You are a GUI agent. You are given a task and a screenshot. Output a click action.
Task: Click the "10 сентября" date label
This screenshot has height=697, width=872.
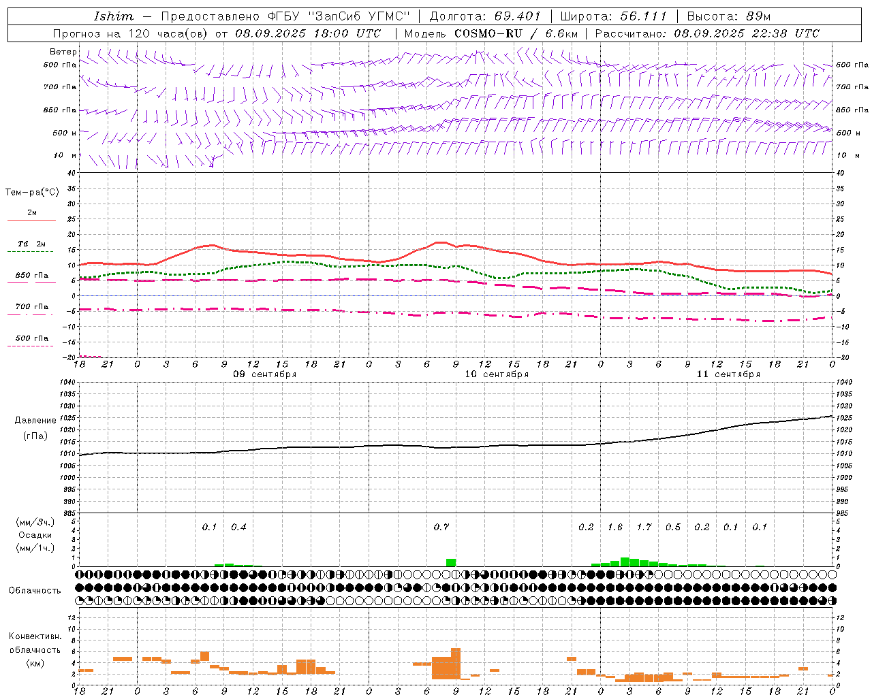click(497, 374)
